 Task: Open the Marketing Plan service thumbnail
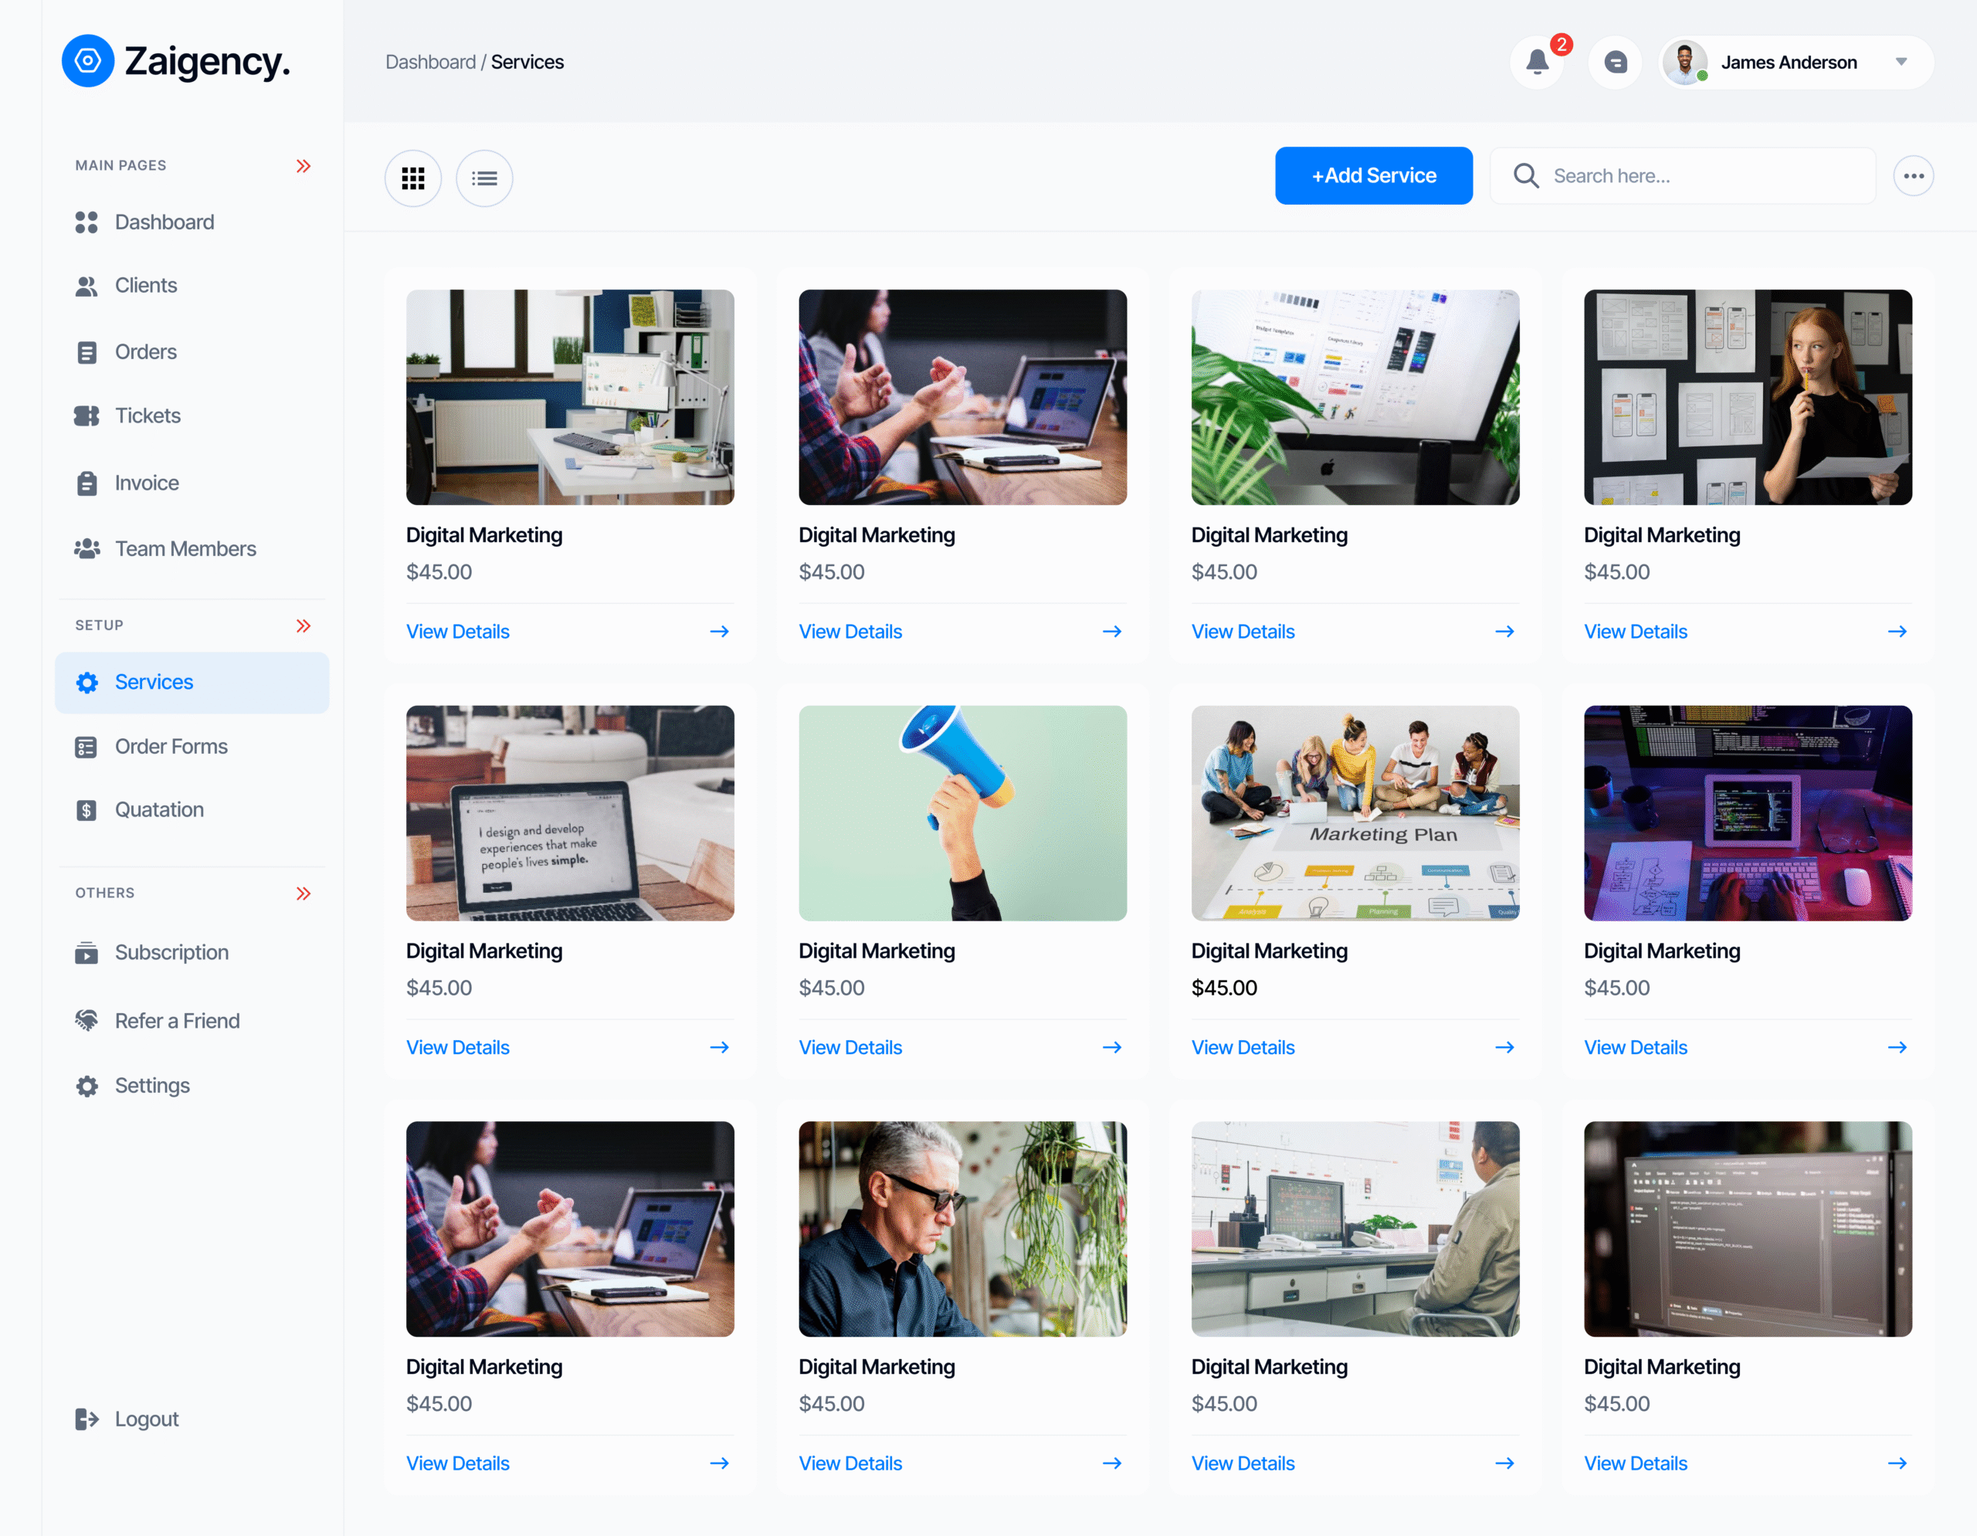click(x=1355, y=813)
